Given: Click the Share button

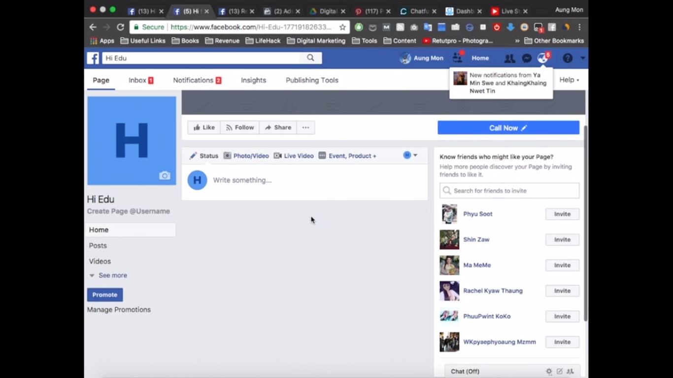Looking at the screenshot, I should click(x=278, y=127).
